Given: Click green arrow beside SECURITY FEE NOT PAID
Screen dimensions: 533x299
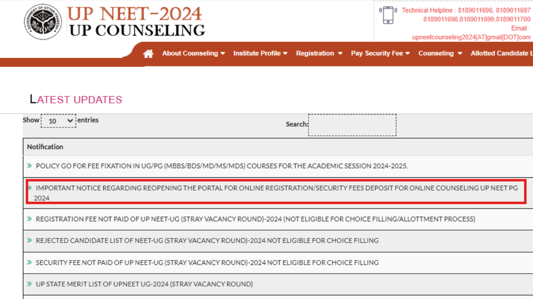Looking at the screenshot, I should pos(29,262).
